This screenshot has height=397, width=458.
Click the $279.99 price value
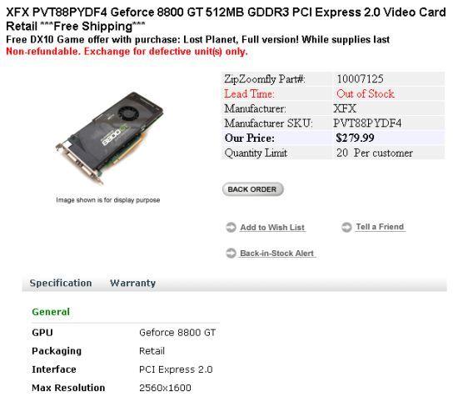(355, 138)
